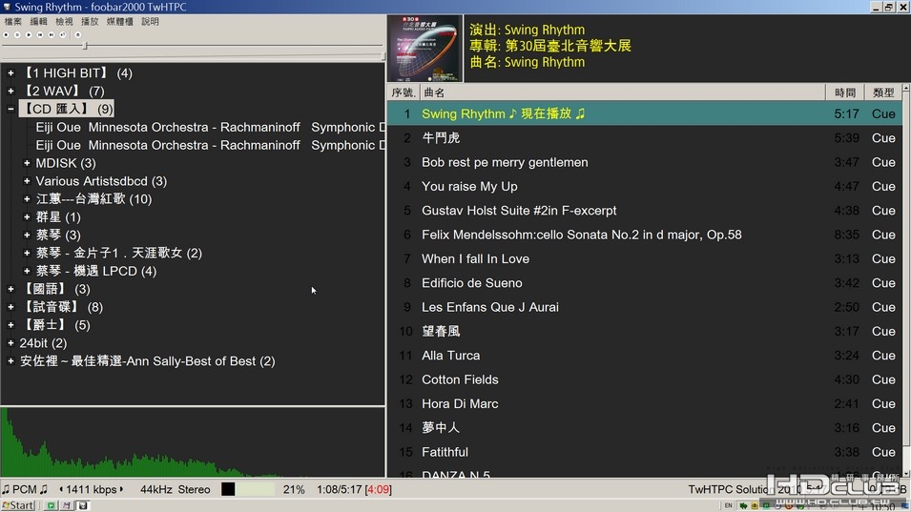Select the playing track Swing Rhythm
The width and height of the screenshot is (911, 512).
click(x=645, y=113)
